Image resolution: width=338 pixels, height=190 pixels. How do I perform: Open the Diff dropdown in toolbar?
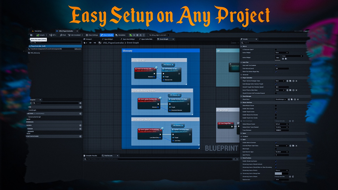(53, 35)
